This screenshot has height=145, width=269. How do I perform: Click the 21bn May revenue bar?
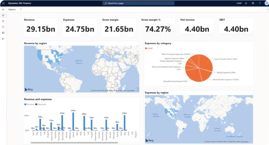(125, 123)
